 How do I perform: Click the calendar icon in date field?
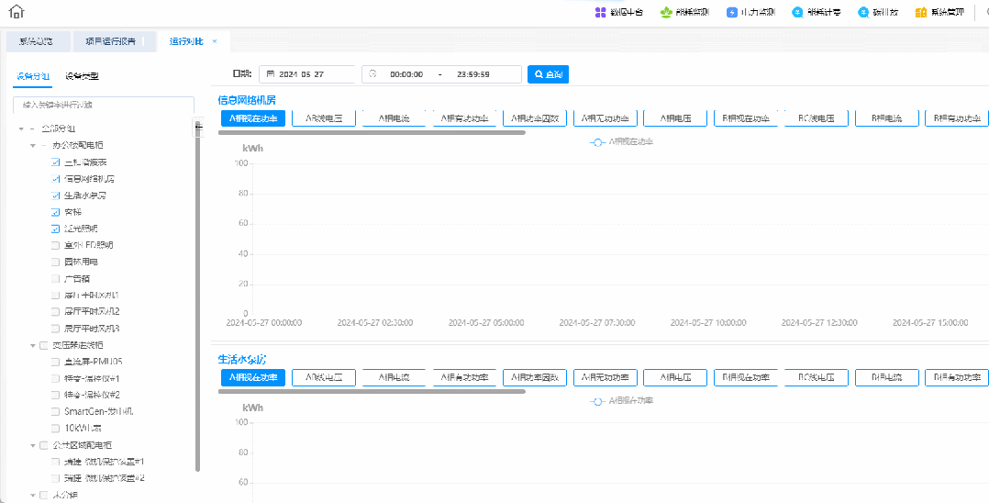coord(271,74)
